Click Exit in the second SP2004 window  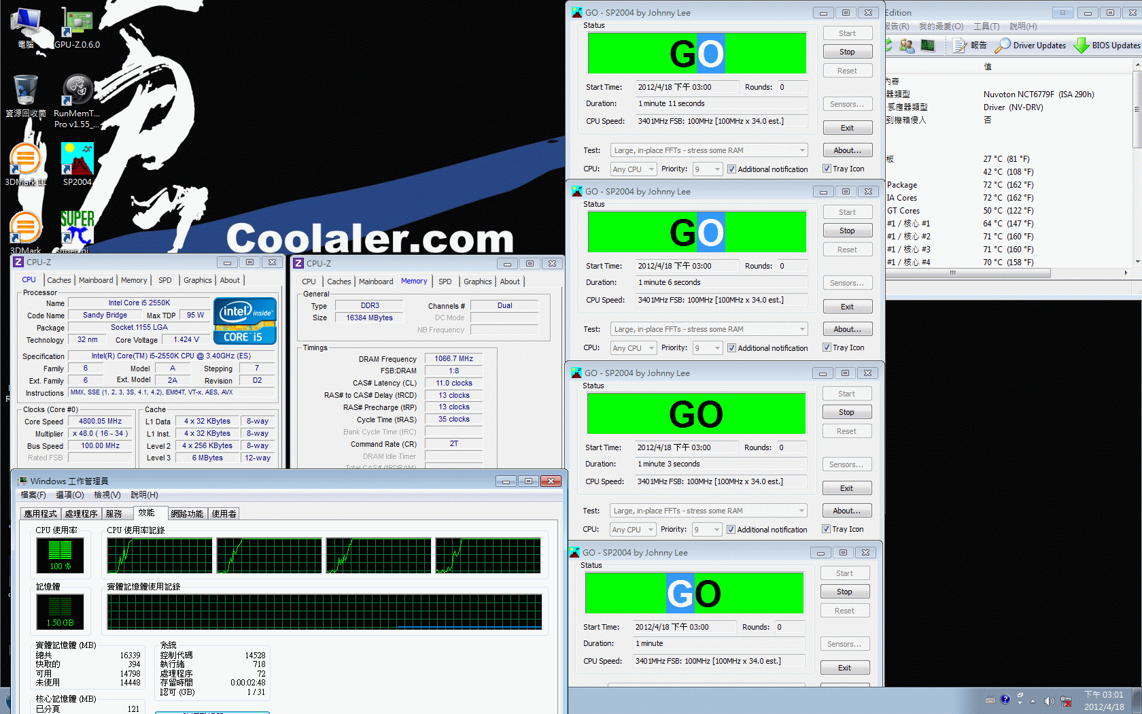coord(847,307)
